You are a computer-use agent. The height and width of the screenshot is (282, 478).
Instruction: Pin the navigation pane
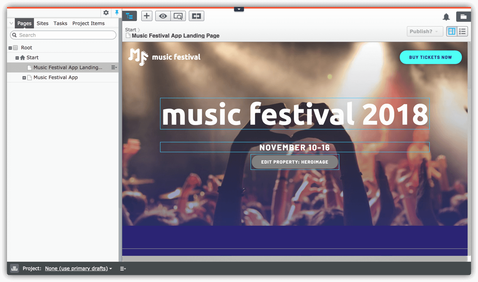click(117, 13)
